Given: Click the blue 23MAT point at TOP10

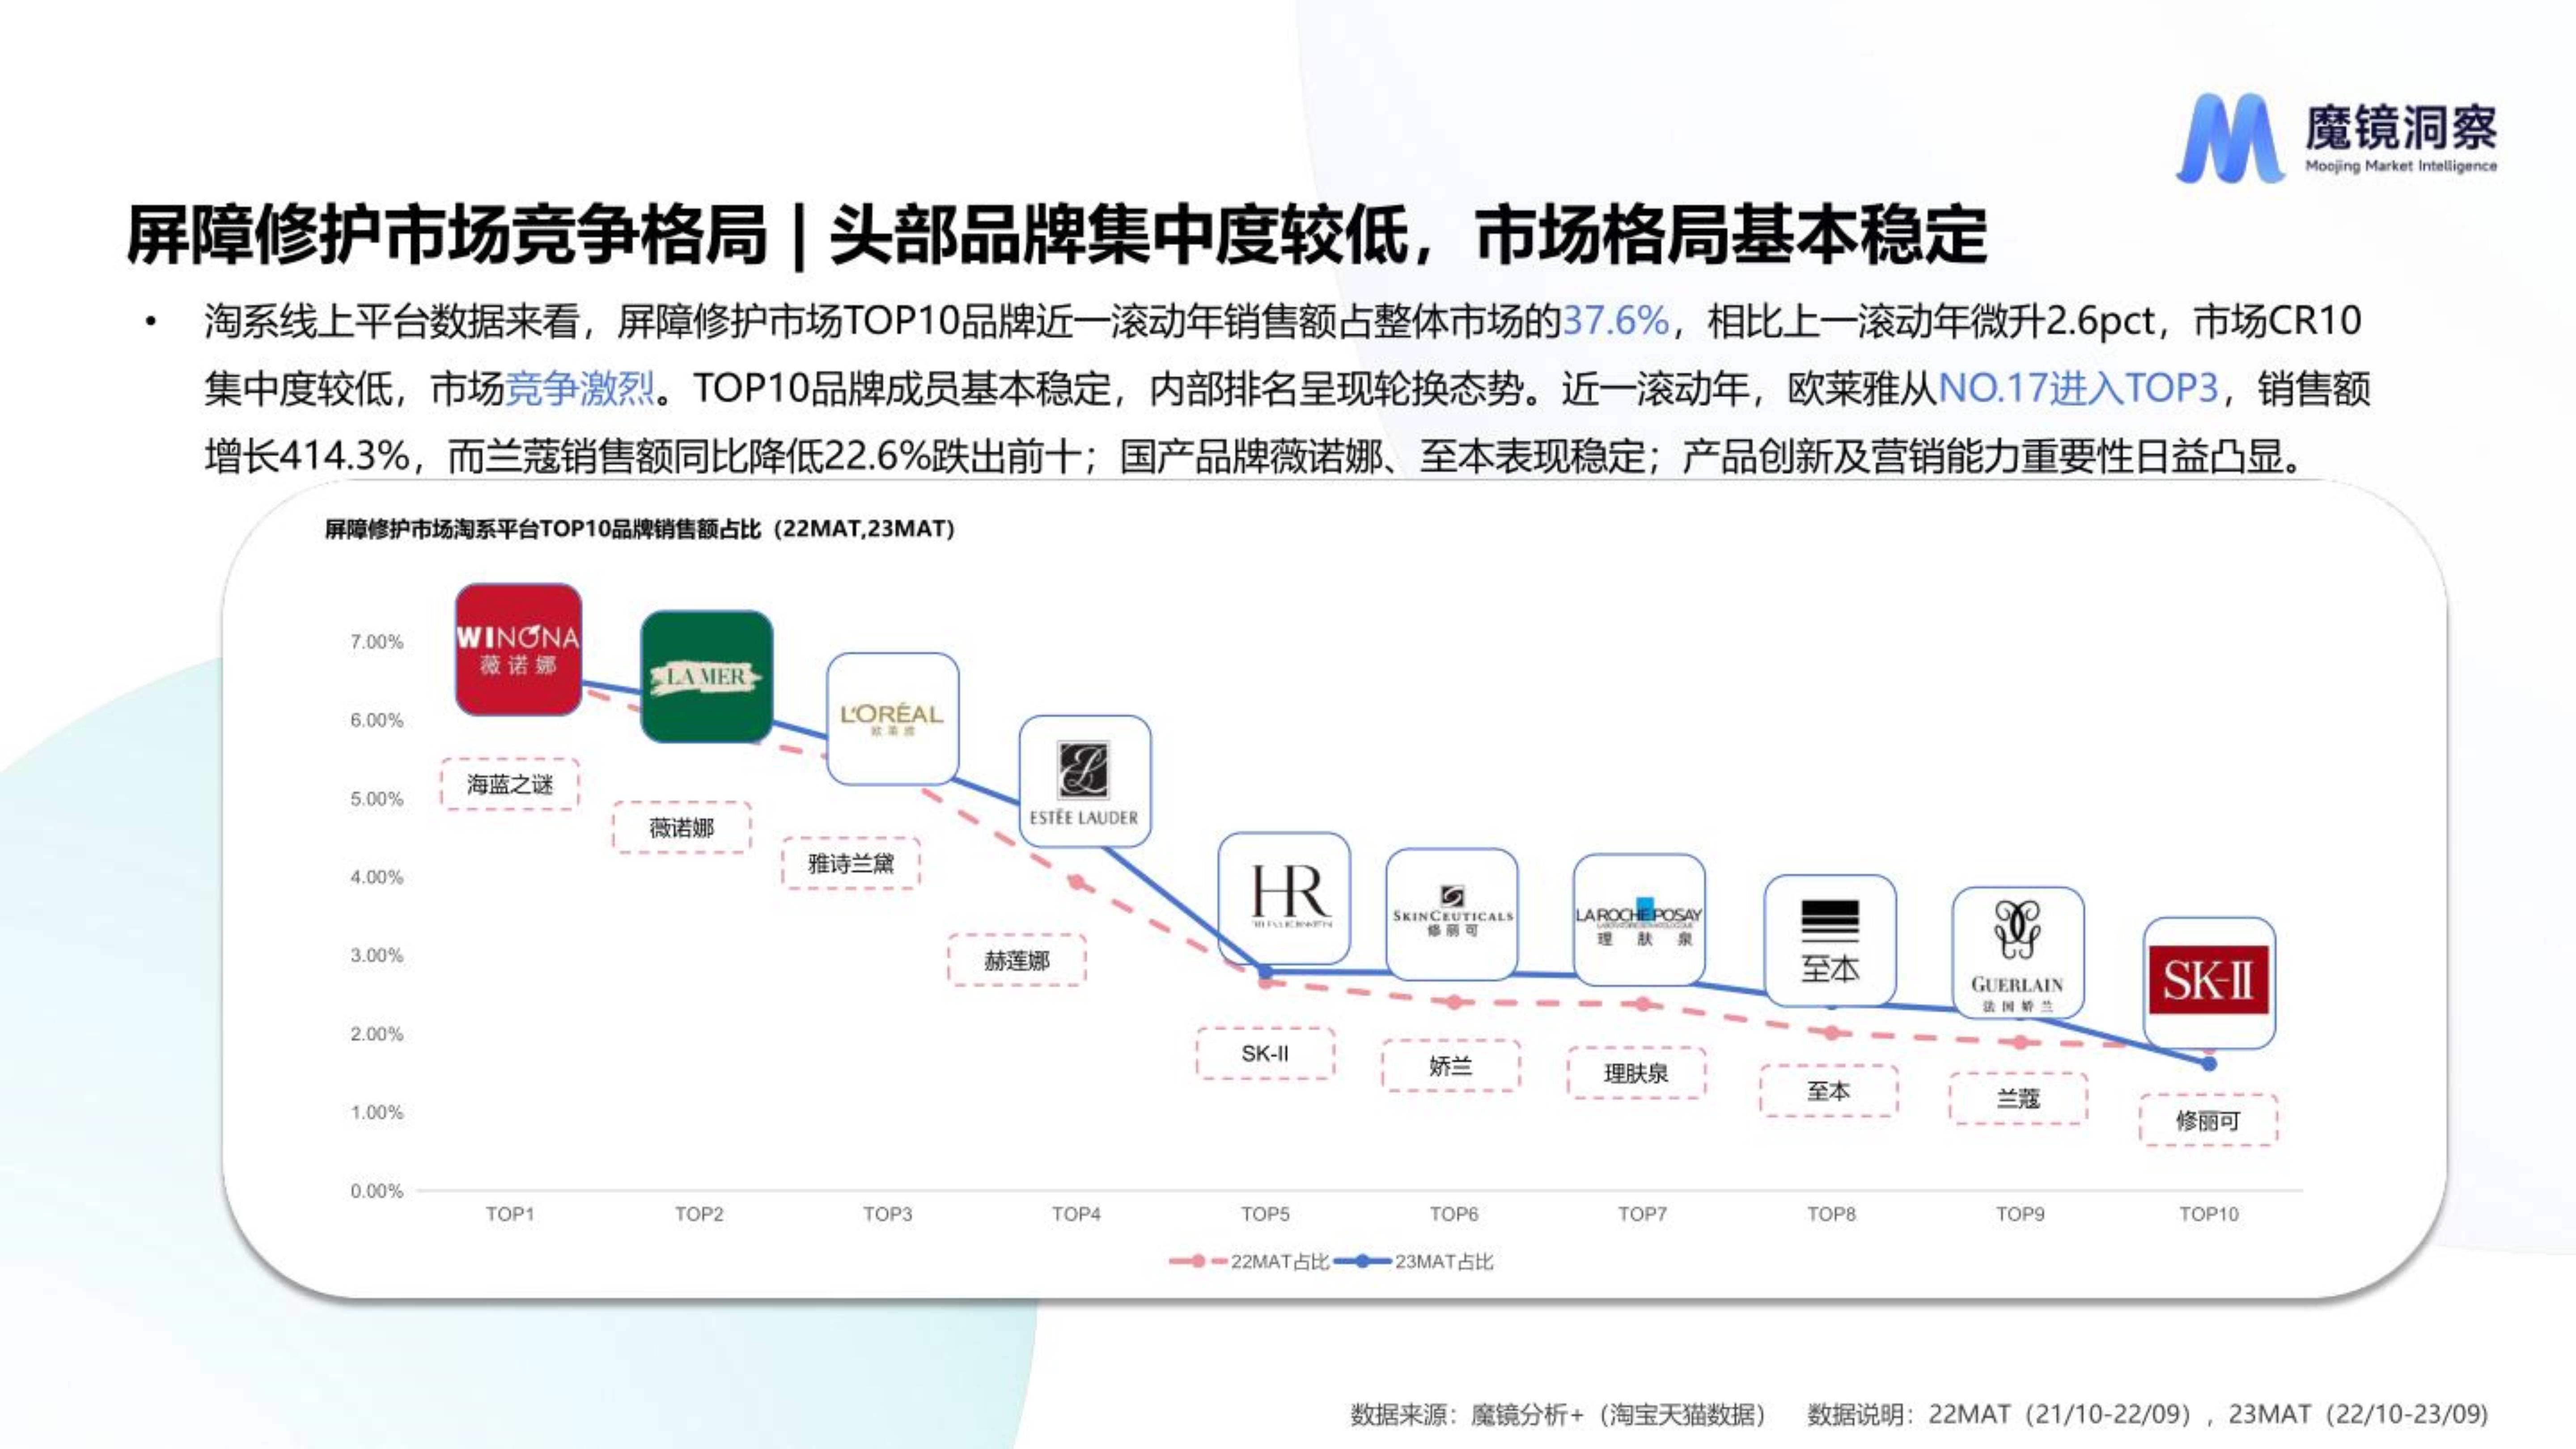Looking at the screenshot, I should (2209, 1064).
